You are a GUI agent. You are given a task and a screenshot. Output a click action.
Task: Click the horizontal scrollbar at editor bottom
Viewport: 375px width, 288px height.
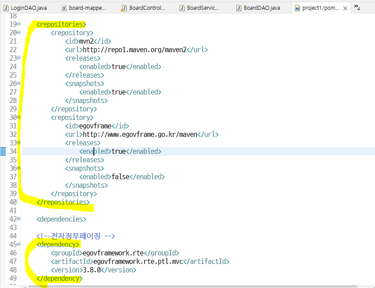point(193,287)
